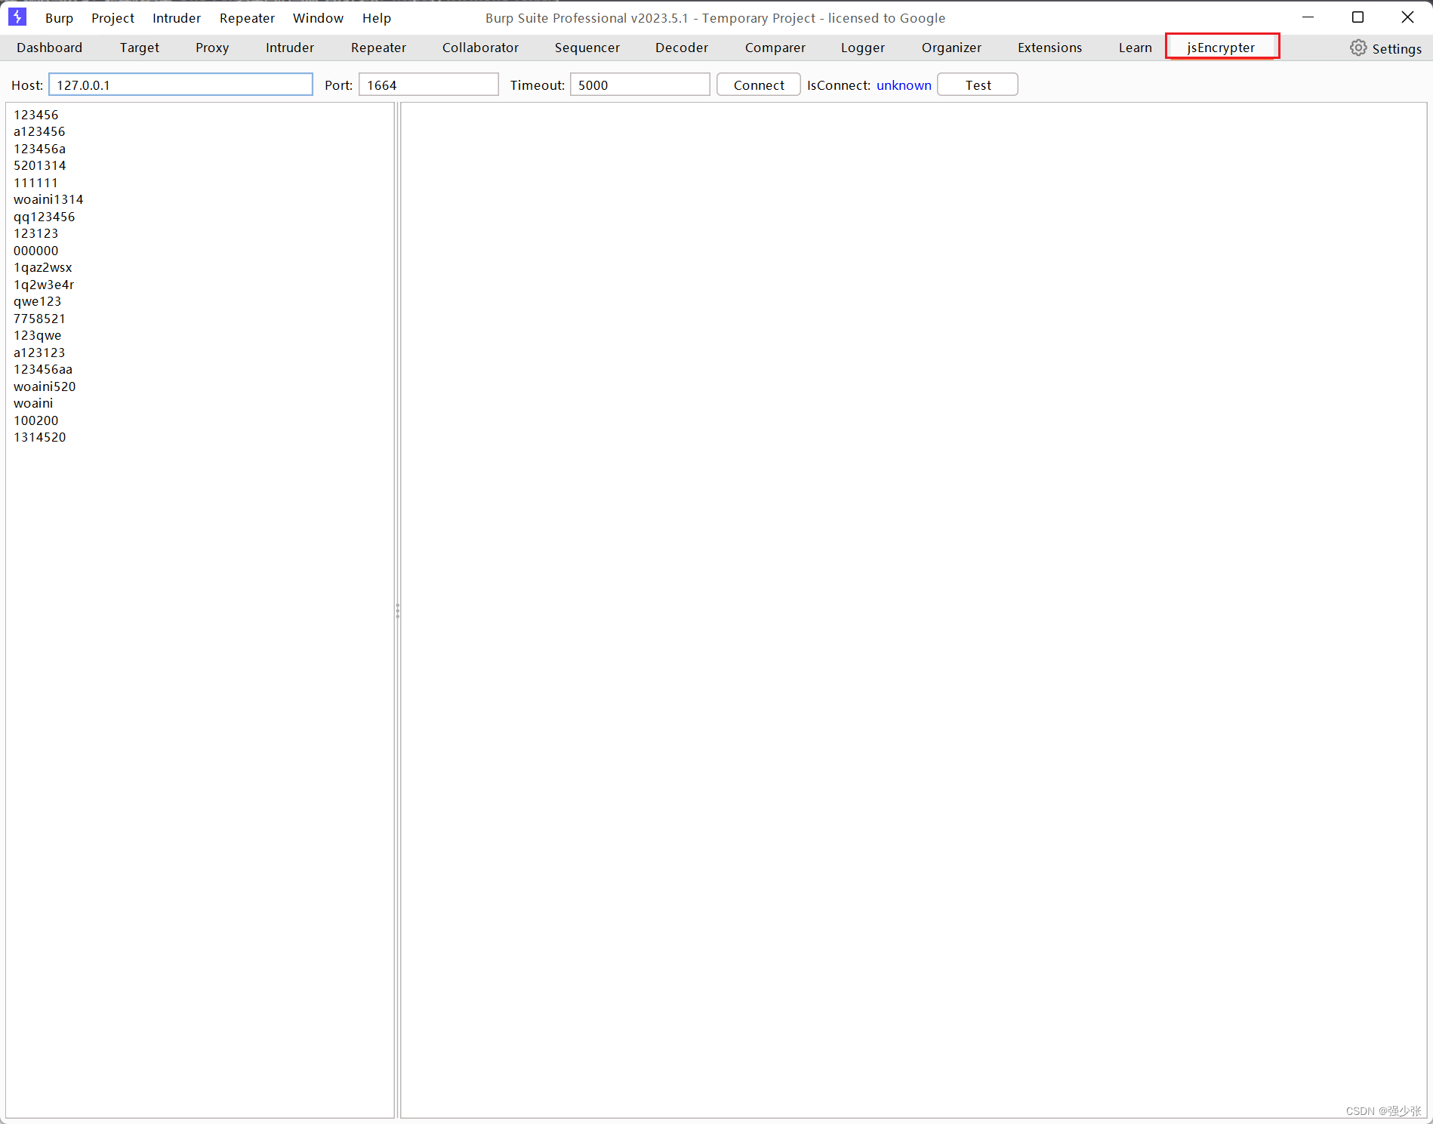This screenshot has width=1433, height=1124.
Task: Select payload line 'a123123'
Action: [x=39, y=353]
